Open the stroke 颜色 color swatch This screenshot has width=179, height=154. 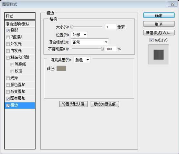pos(61,68)
